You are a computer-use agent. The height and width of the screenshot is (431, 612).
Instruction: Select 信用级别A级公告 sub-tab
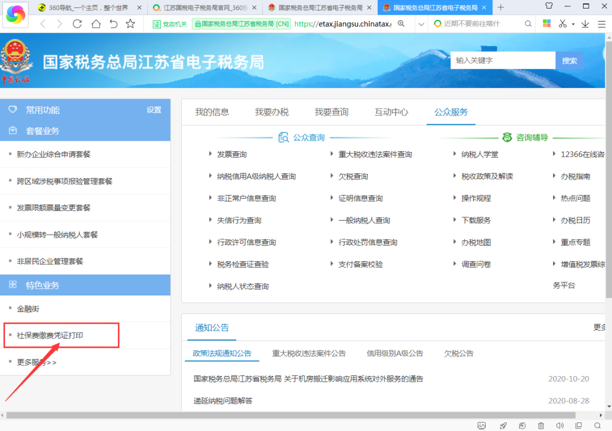(394, 354)
